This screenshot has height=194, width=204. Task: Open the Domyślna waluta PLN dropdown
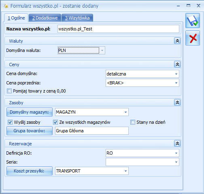[x=102, y=50]
